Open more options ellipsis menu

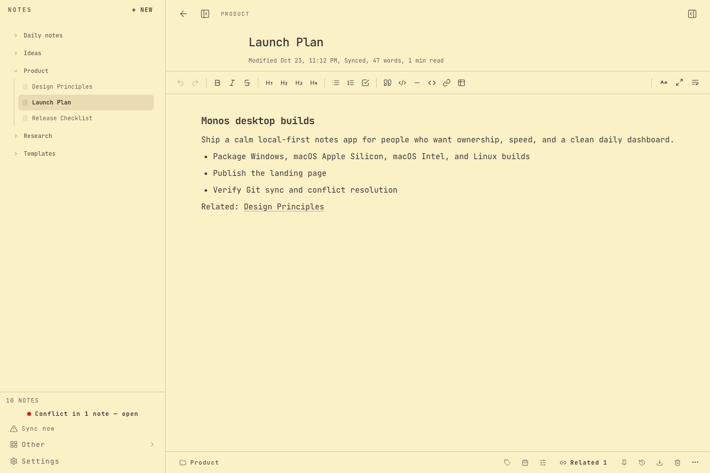pos(695,462)
